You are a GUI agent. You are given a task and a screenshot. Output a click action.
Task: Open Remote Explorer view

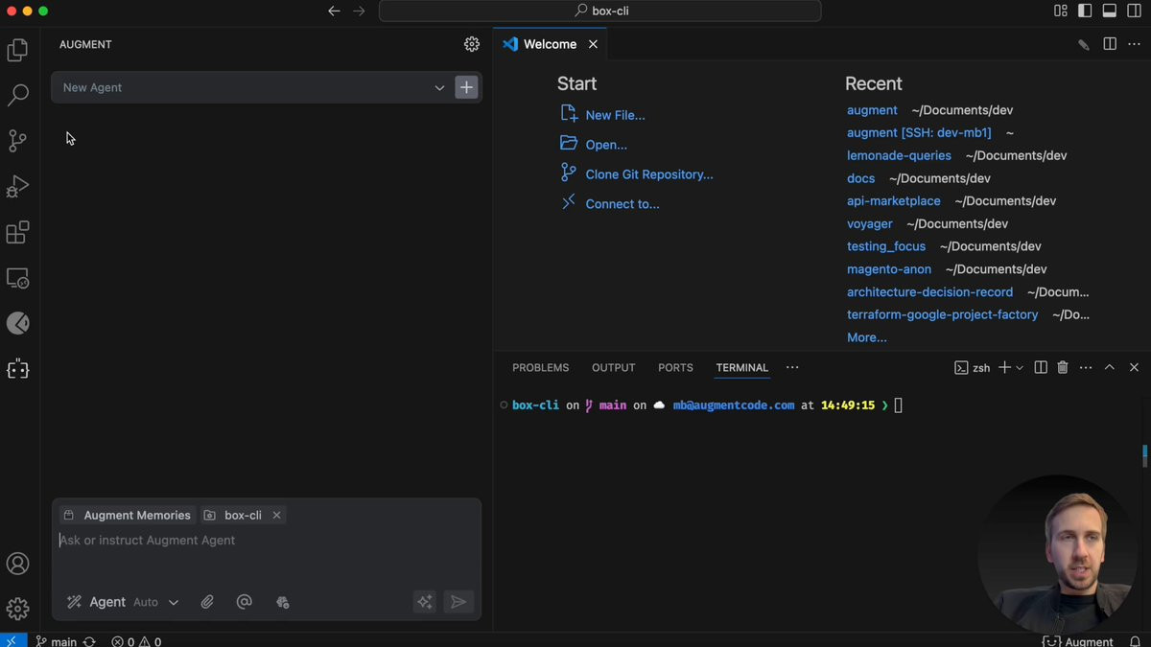point(17,278)
